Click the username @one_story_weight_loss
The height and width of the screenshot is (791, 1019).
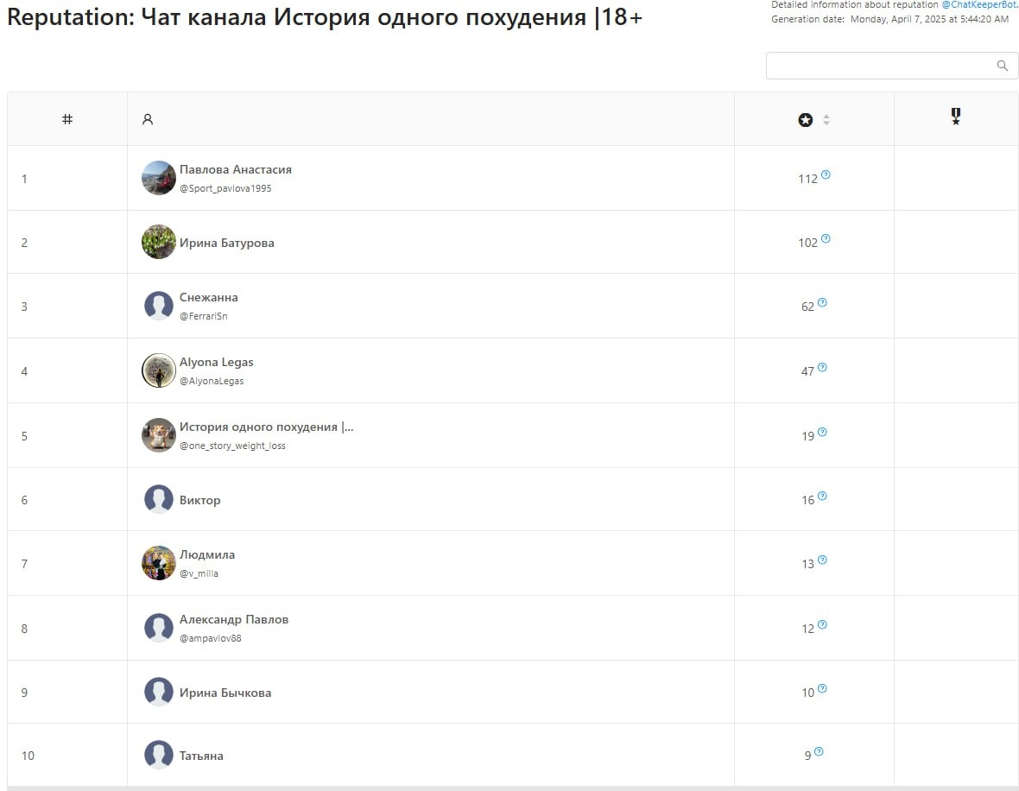(x=232, y=446)
